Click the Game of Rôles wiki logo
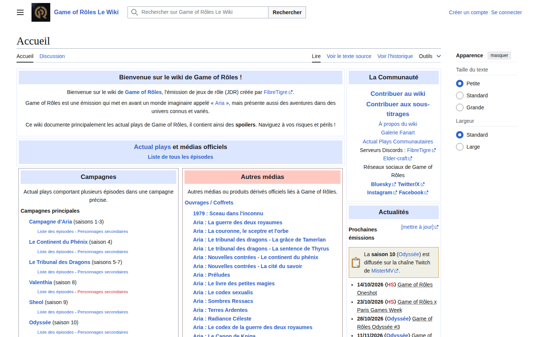Viewport: 540px width, 337px height. [41, 12]
